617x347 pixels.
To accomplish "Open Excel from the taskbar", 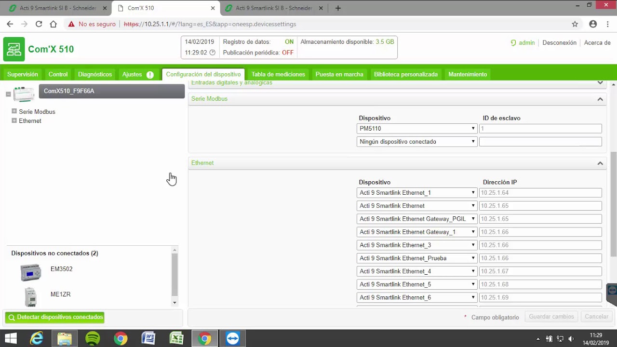I will click(176, 339).
